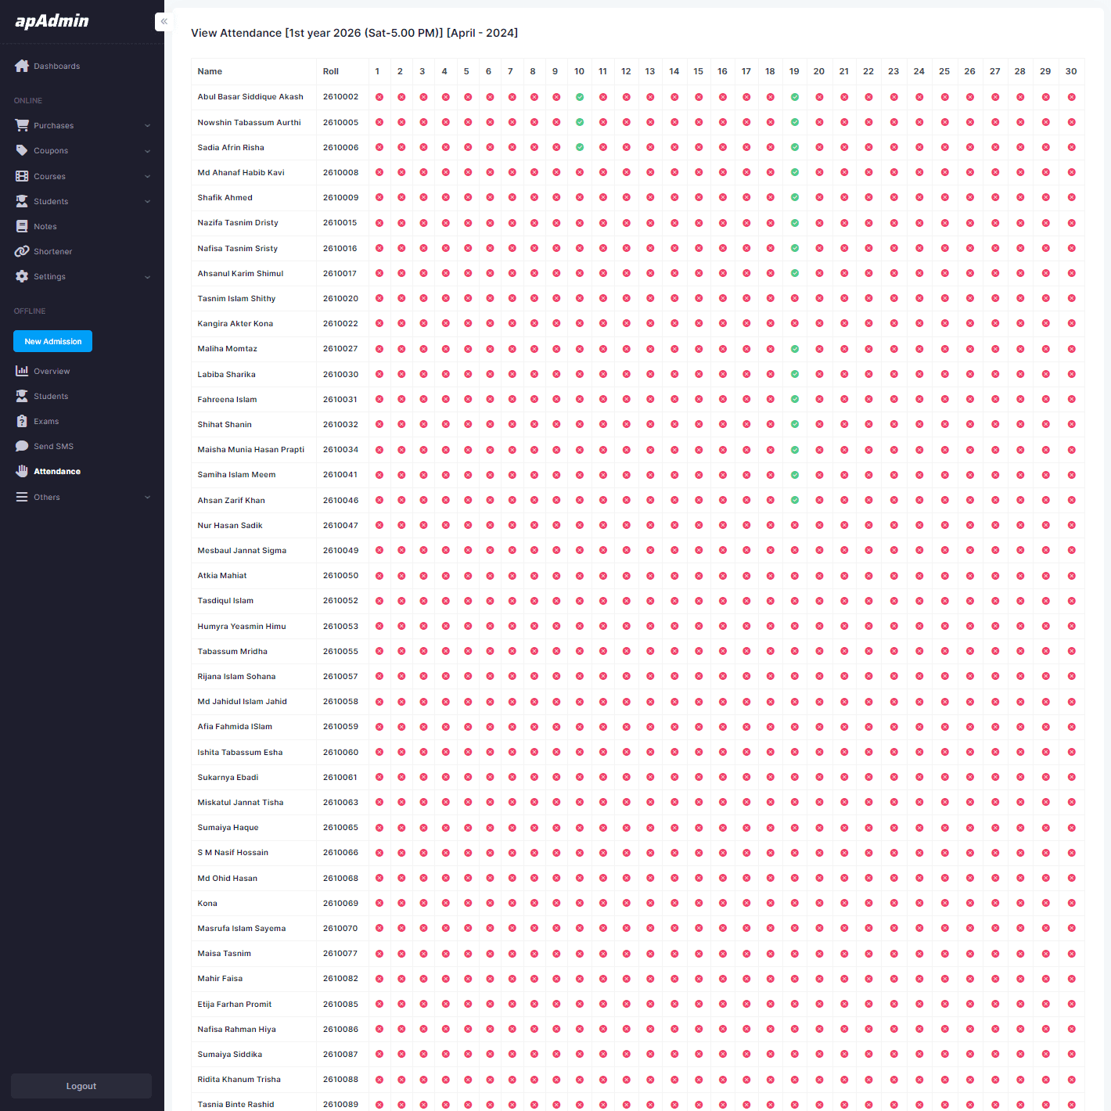Viewport: 1111px width, 1111px height.
Task: Click student name Etija Farhan Promit
Action: (235, 1004)
